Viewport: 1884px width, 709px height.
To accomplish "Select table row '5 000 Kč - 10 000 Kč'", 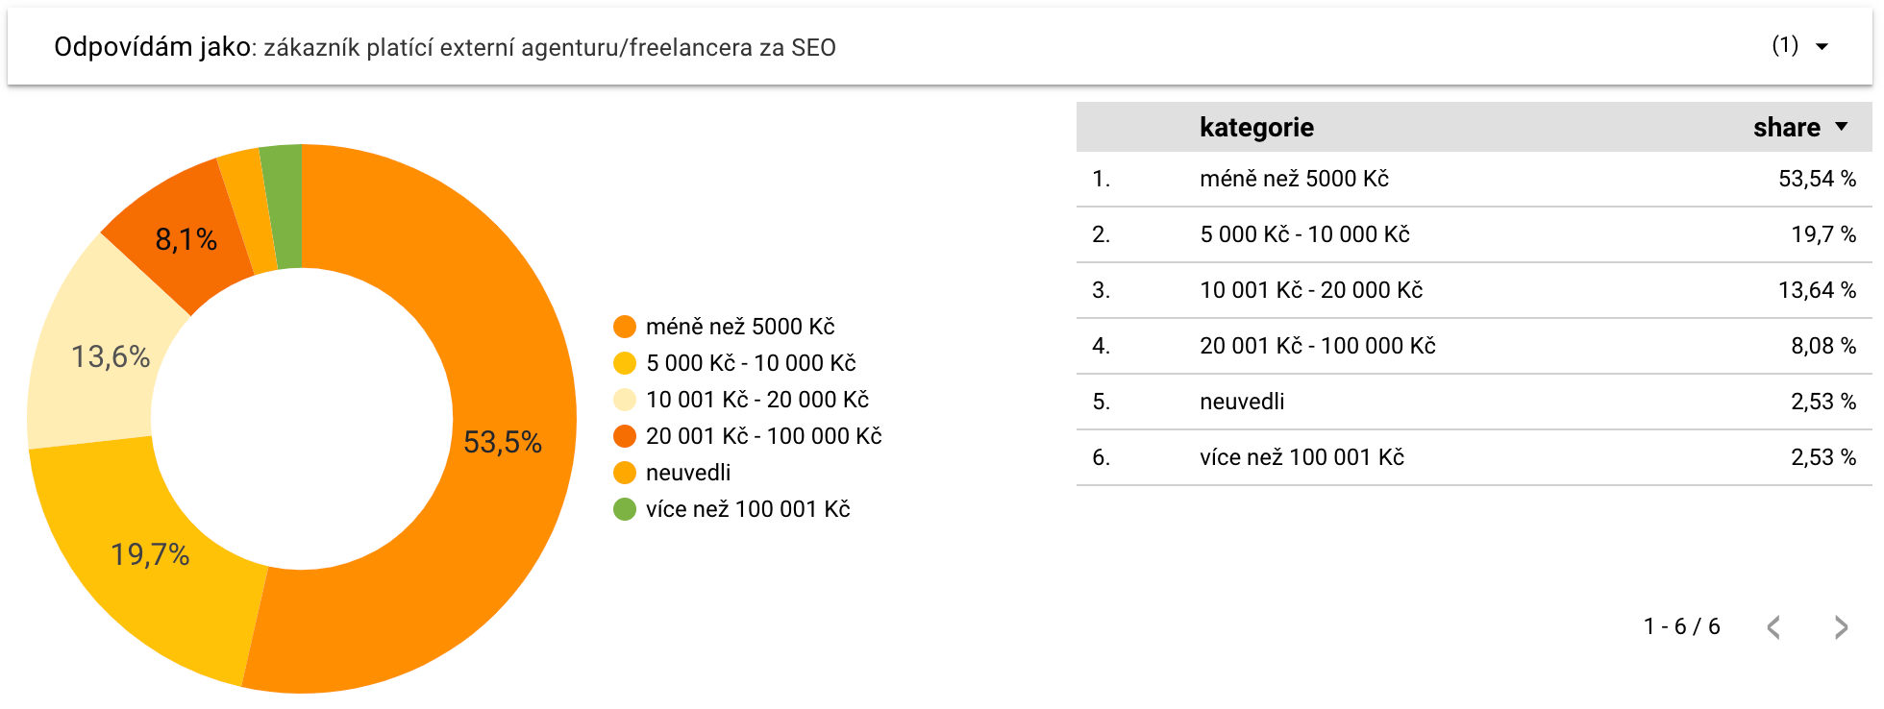I will point(1475,234).
